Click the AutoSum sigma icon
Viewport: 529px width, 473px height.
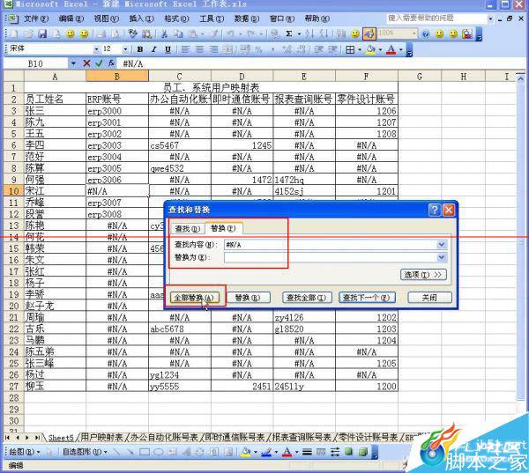coord(289,33)
